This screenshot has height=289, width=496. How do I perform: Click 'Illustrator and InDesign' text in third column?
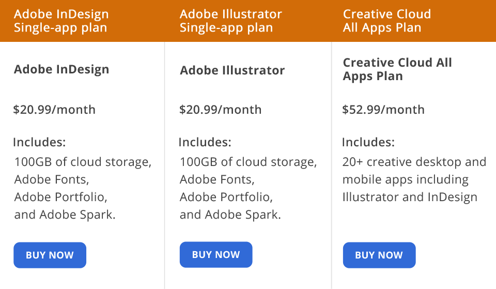(410, 197)
